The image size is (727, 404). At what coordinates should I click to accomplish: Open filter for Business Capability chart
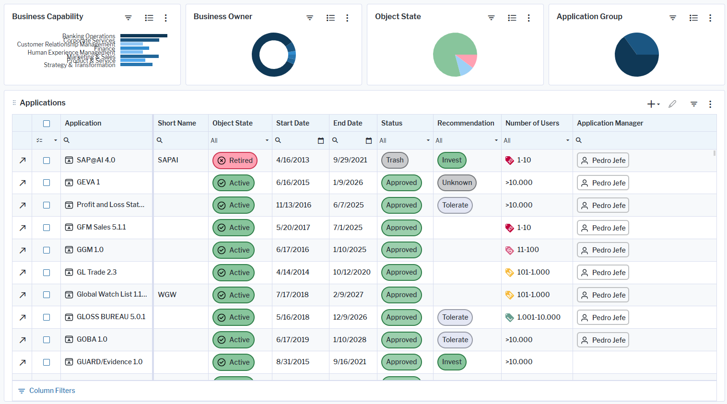coord(128,18)
